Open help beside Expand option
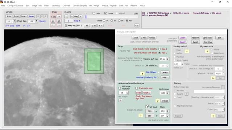This screenshot has width=232, height=130. 186,94
